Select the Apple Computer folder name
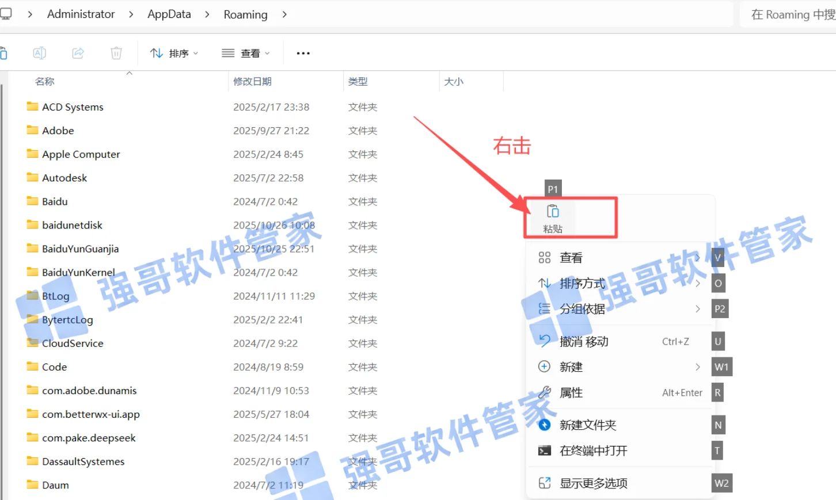Image resolution: width=836 pixels, height=500 pixels. (x=81, y=154)
